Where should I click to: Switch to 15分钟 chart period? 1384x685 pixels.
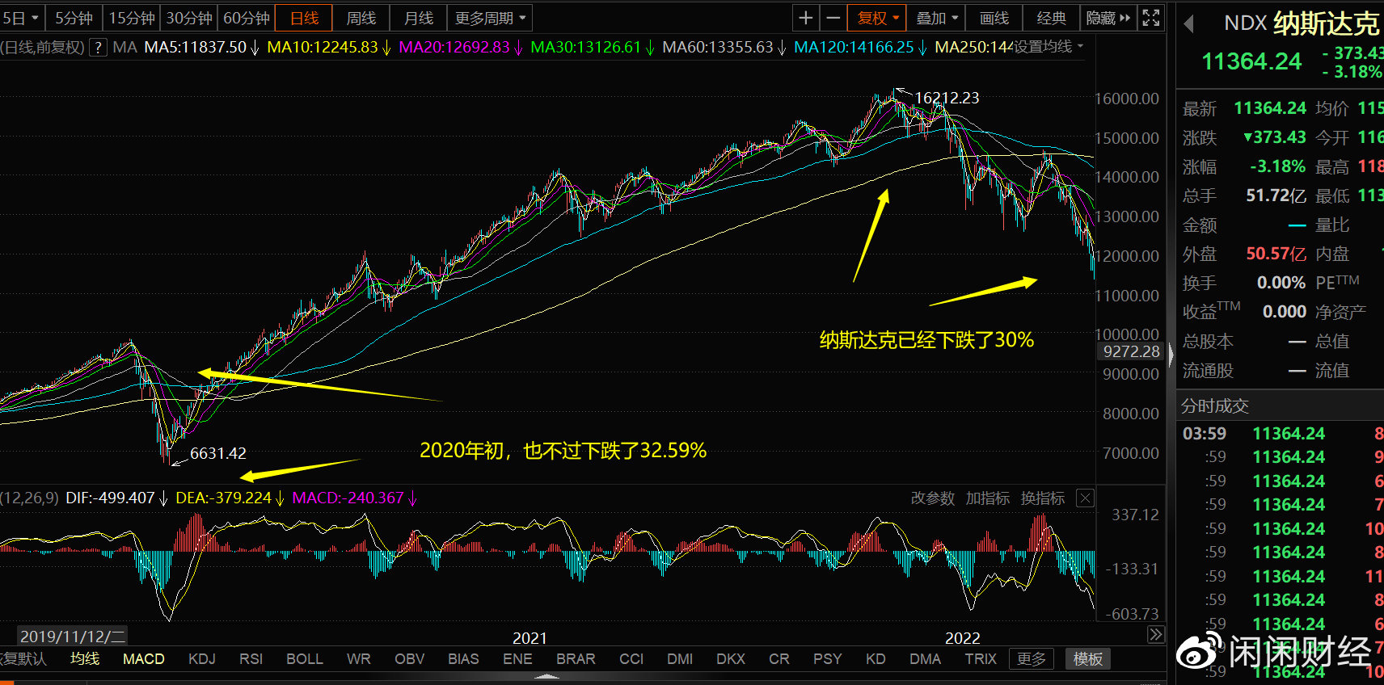(x=132, y=18)
